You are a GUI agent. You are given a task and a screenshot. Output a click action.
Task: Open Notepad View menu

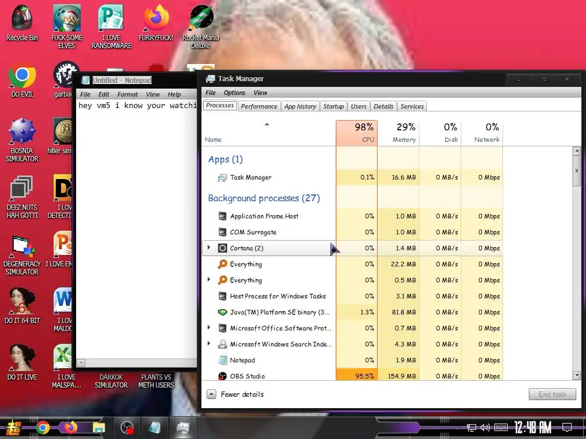click(152, 94)
